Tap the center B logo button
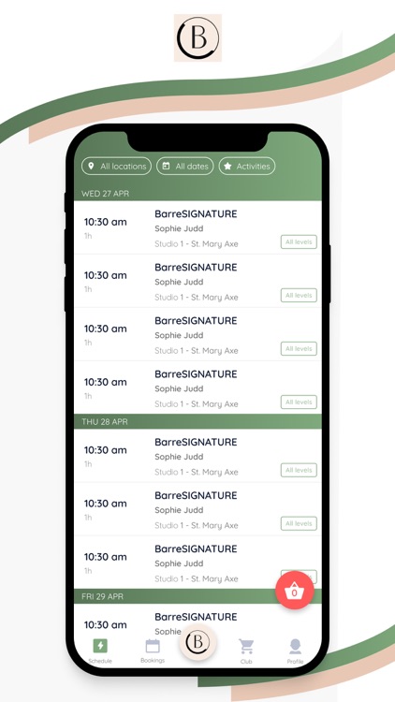This screenshot has height=702, width=395. point(197,642)
